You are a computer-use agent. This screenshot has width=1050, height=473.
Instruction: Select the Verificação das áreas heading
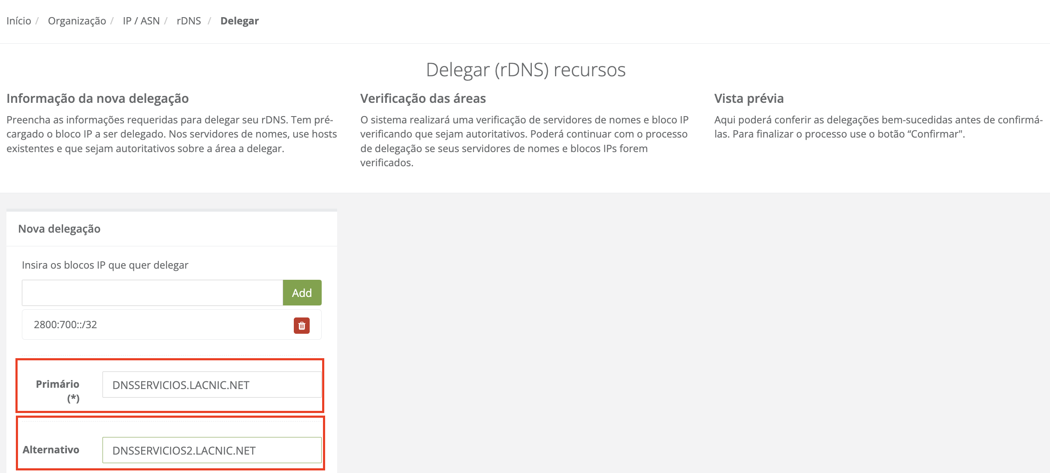tap(423, 99)
